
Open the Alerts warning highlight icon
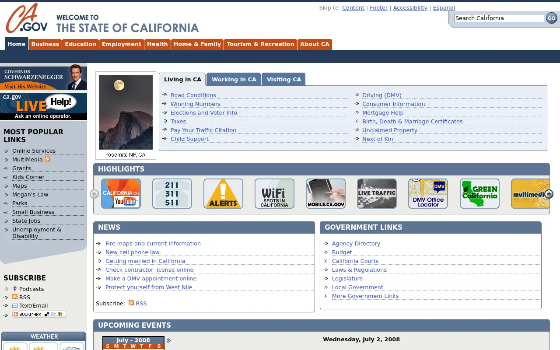click(223, 193)
